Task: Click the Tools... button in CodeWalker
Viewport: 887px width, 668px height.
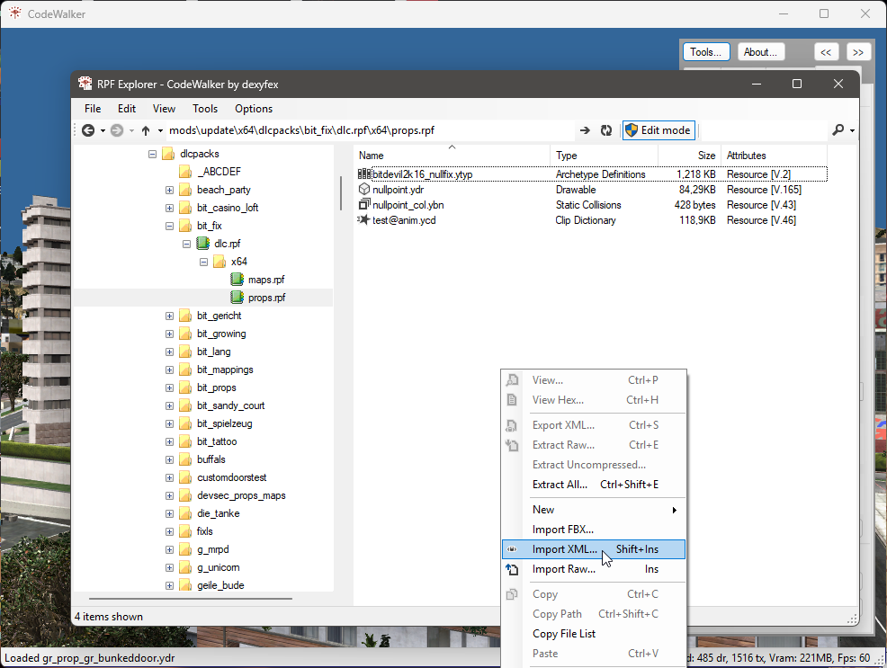Action: click(x=706, y=52)
